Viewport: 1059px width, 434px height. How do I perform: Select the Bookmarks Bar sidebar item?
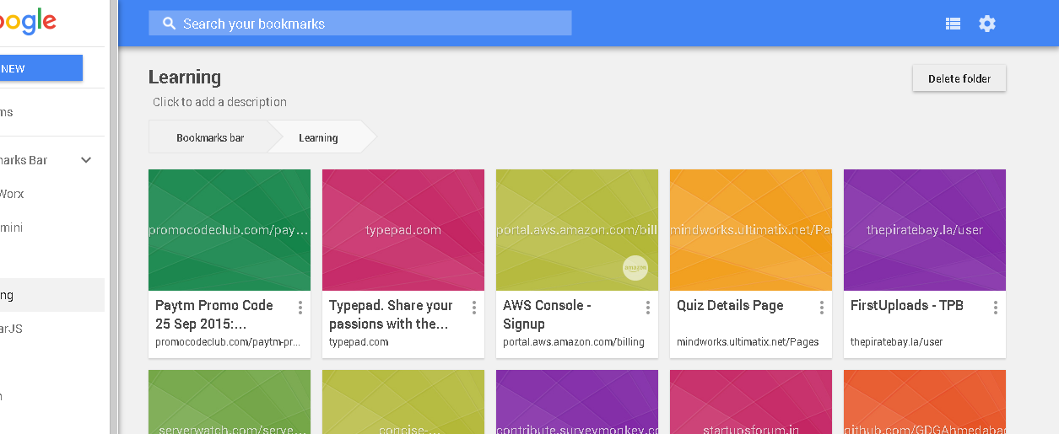coord(52,160)
